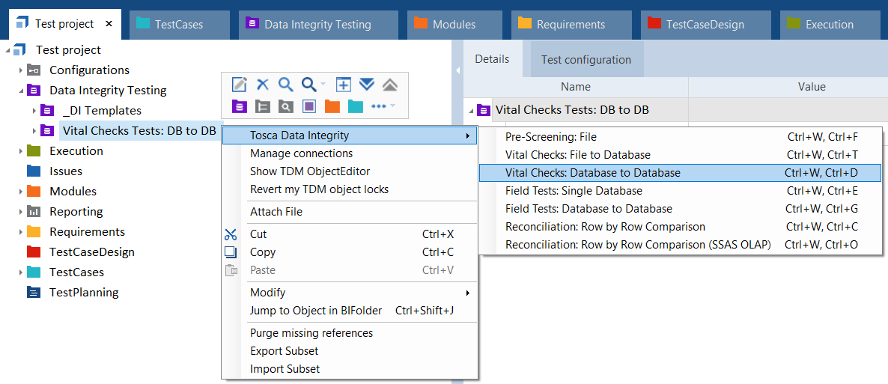Viewport: 888px width, 384px height.
Task: Select TestPlanning in the project tree
Action: tap(84, 293)
